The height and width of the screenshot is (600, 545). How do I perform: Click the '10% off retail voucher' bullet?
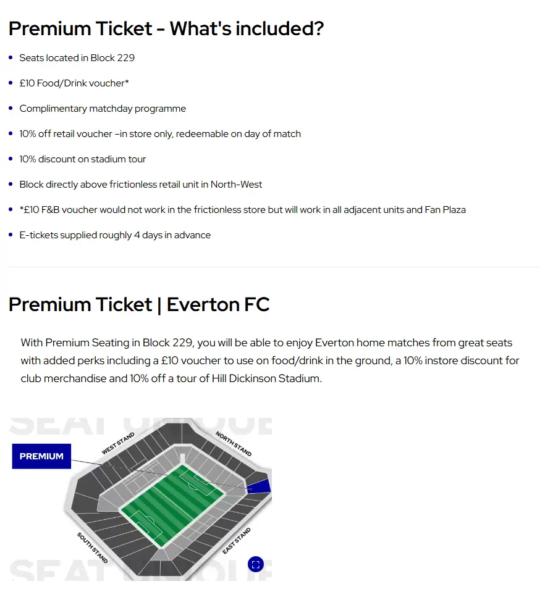pos(160,134)
